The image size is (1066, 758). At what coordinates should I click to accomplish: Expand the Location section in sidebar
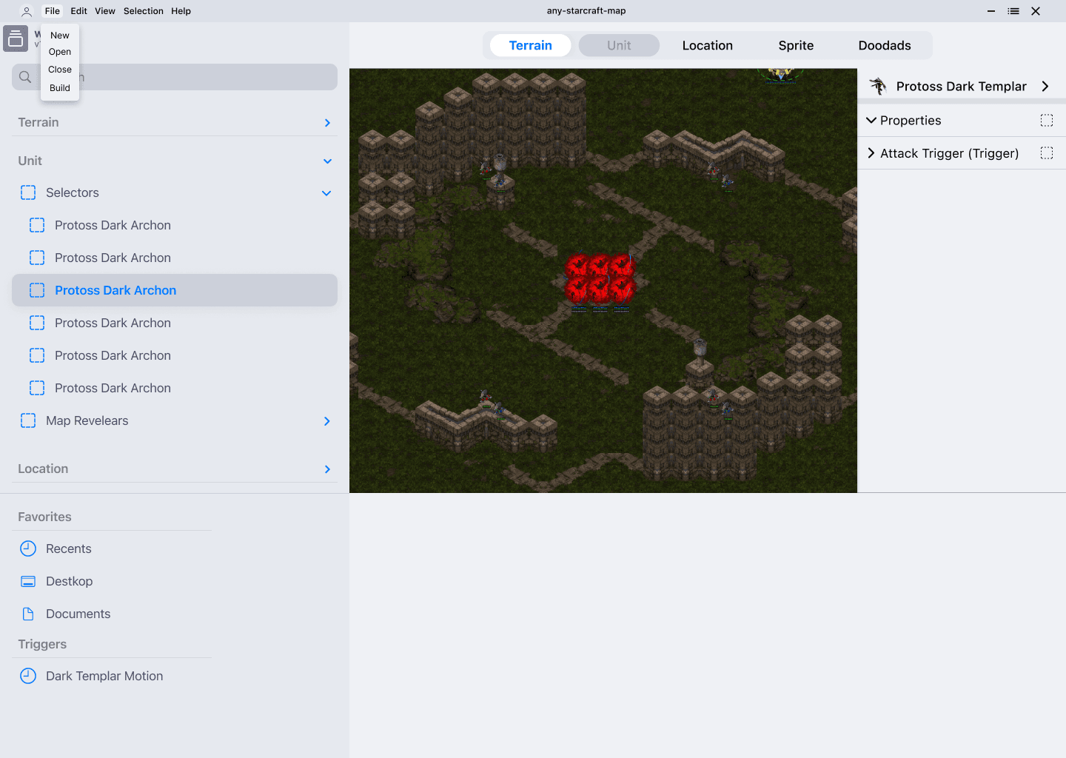pos(326,469)
